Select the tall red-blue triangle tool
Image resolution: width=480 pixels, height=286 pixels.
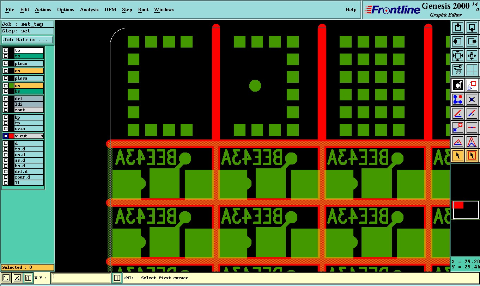(x=472, y=142)
